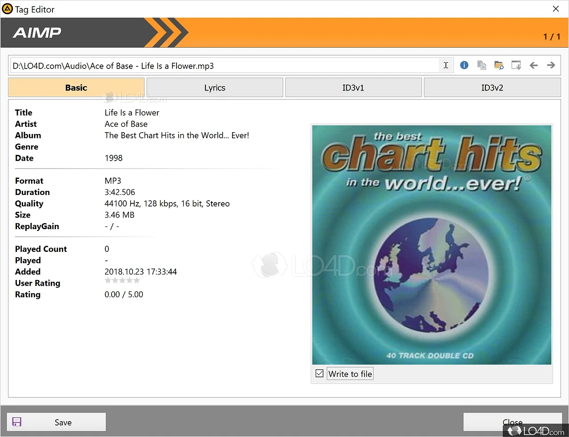This screenshot has width=569, height=437.
Task: Locate the file with the folder search icon
Action: (499, 65)
